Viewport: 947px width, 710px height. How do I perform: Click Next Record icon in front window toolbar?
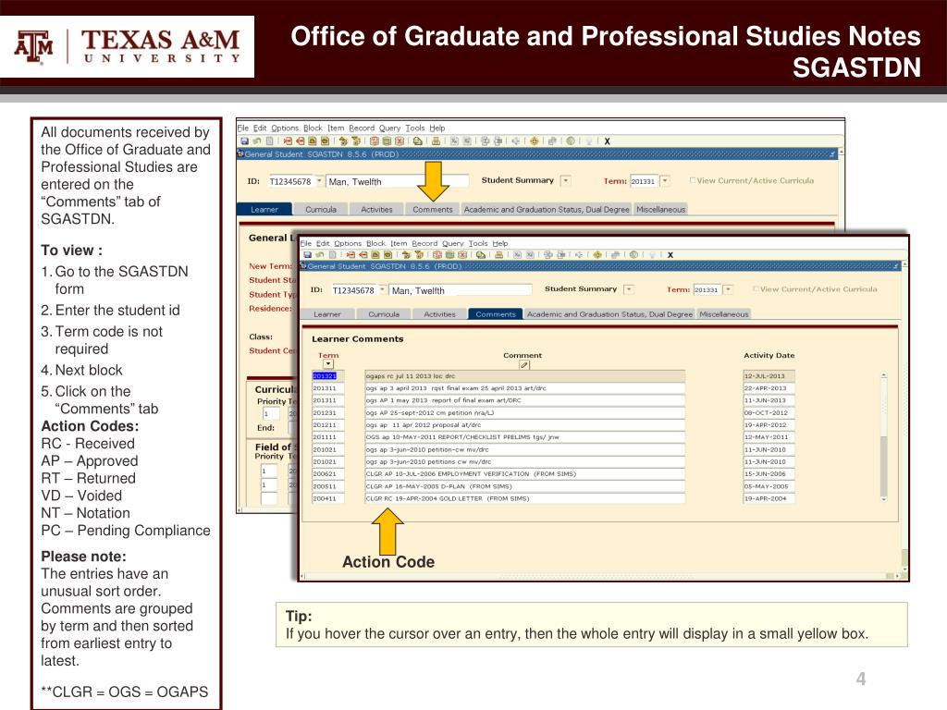(x=387, y=255)
